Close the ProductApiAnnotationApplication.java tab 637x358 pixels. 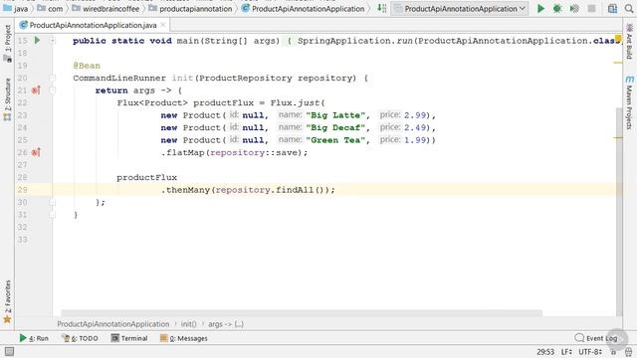(163, 25)
